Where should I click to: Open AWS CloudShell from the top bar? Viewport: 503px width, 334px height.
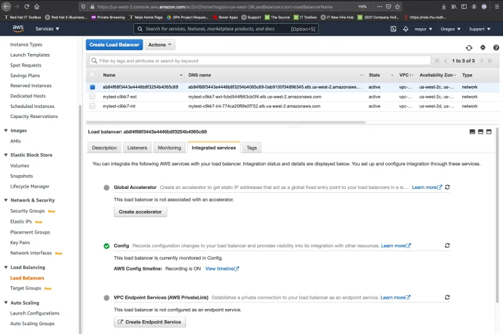click(x=394, y=29)
